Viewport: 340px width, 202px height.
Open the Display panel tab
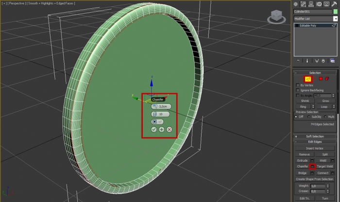click(x=326, y=4)
